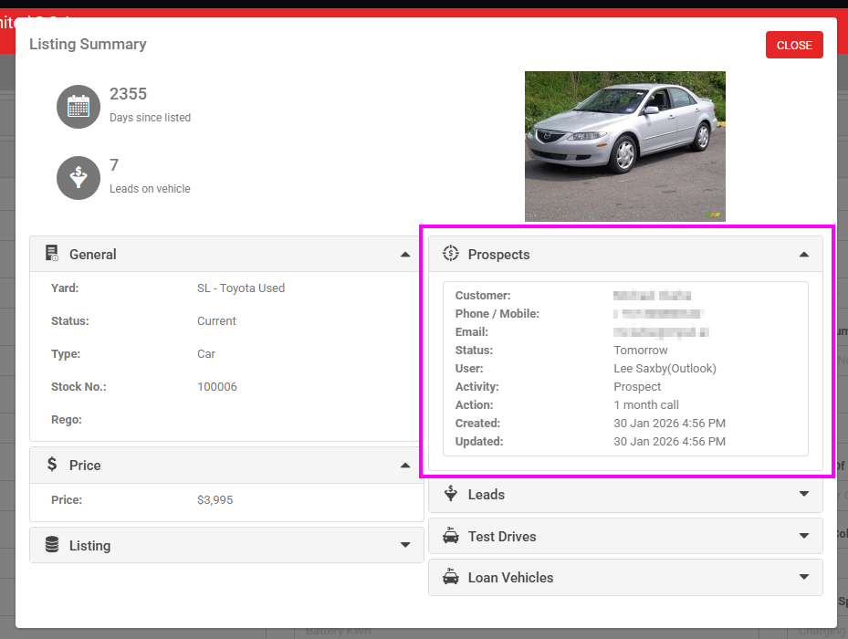
Task: Click the calendar icon beside days since listed
Action: (78, 106)
